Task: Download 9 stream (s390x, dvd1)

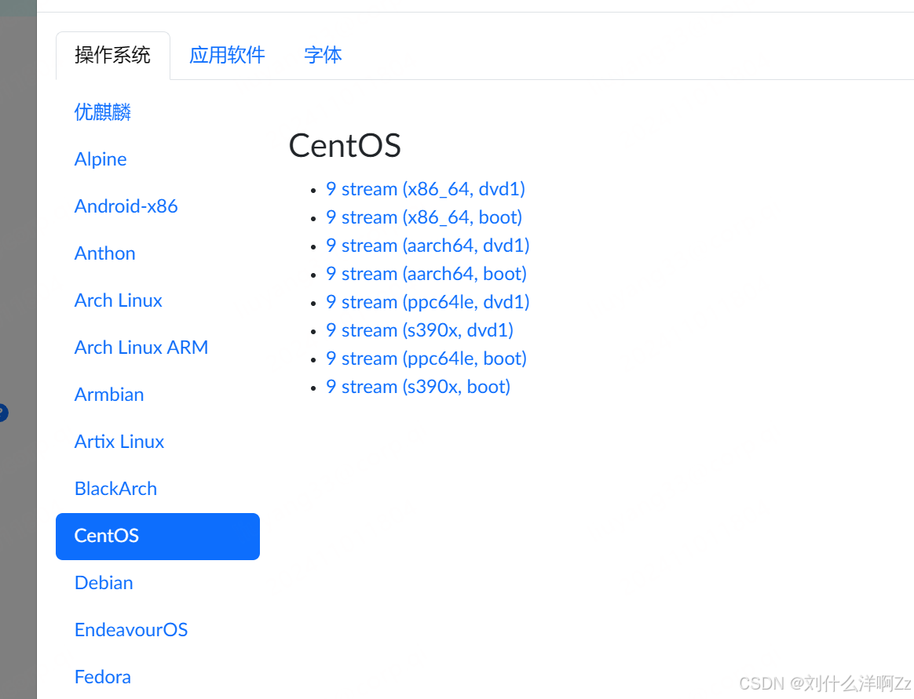Action: click(x=419, y=330)
